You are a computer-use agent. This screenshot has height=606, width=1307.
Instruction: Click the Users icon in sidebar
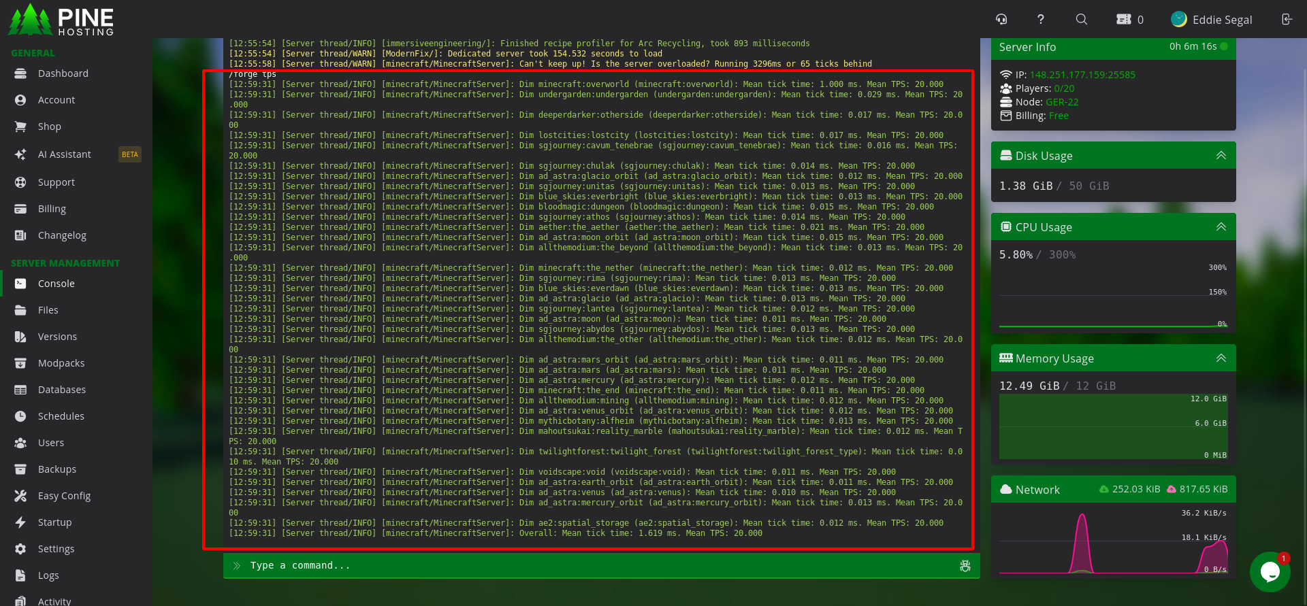pyautogui.click(x=20, y=443)
